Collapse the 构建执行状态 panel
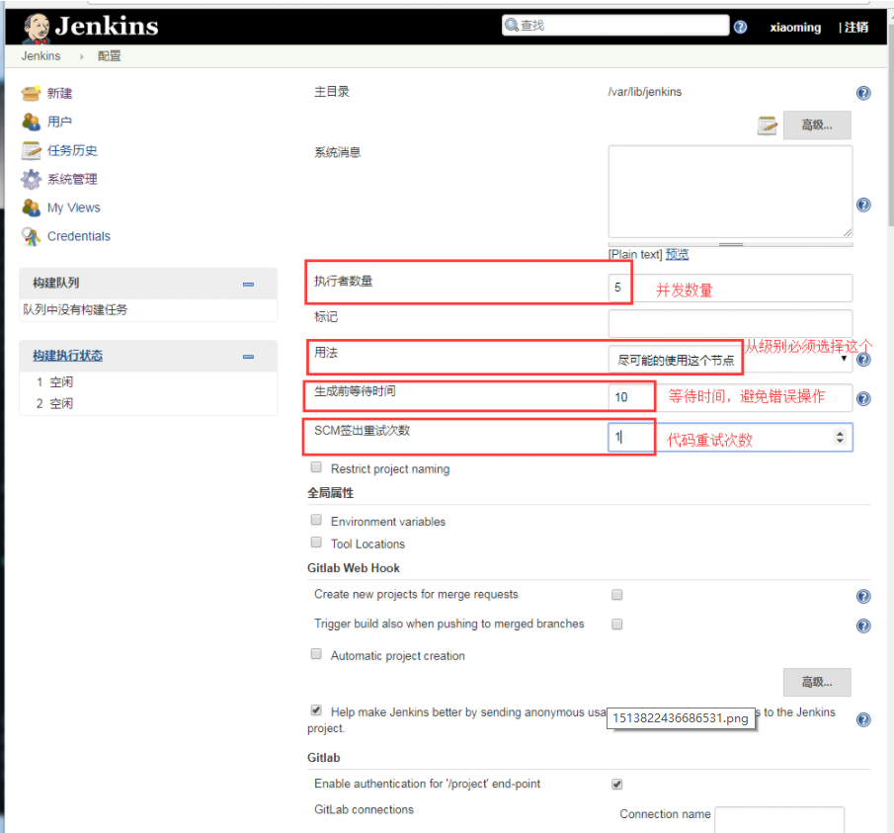Screen dimensions: 894x833 click(248, 357)
